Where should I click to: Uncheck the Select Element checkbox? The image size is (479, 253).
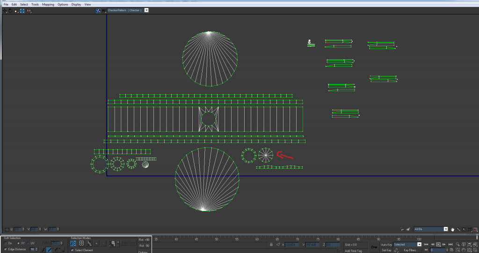(73, 250)
